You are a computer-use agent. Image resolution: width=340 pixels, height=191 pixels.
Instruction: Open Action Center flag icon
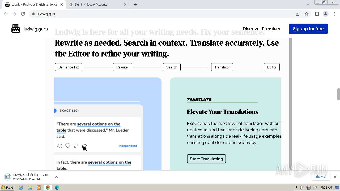click(315, 188)
